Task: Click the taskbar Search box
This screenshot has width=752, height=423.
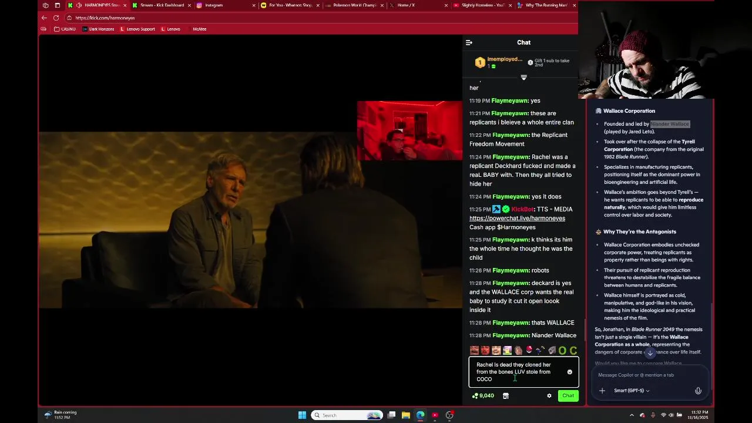Action: (347, 415)
